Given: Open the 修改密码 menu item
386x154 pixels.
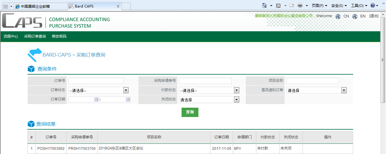Looking at the screenshot, I should pos(59,36).
